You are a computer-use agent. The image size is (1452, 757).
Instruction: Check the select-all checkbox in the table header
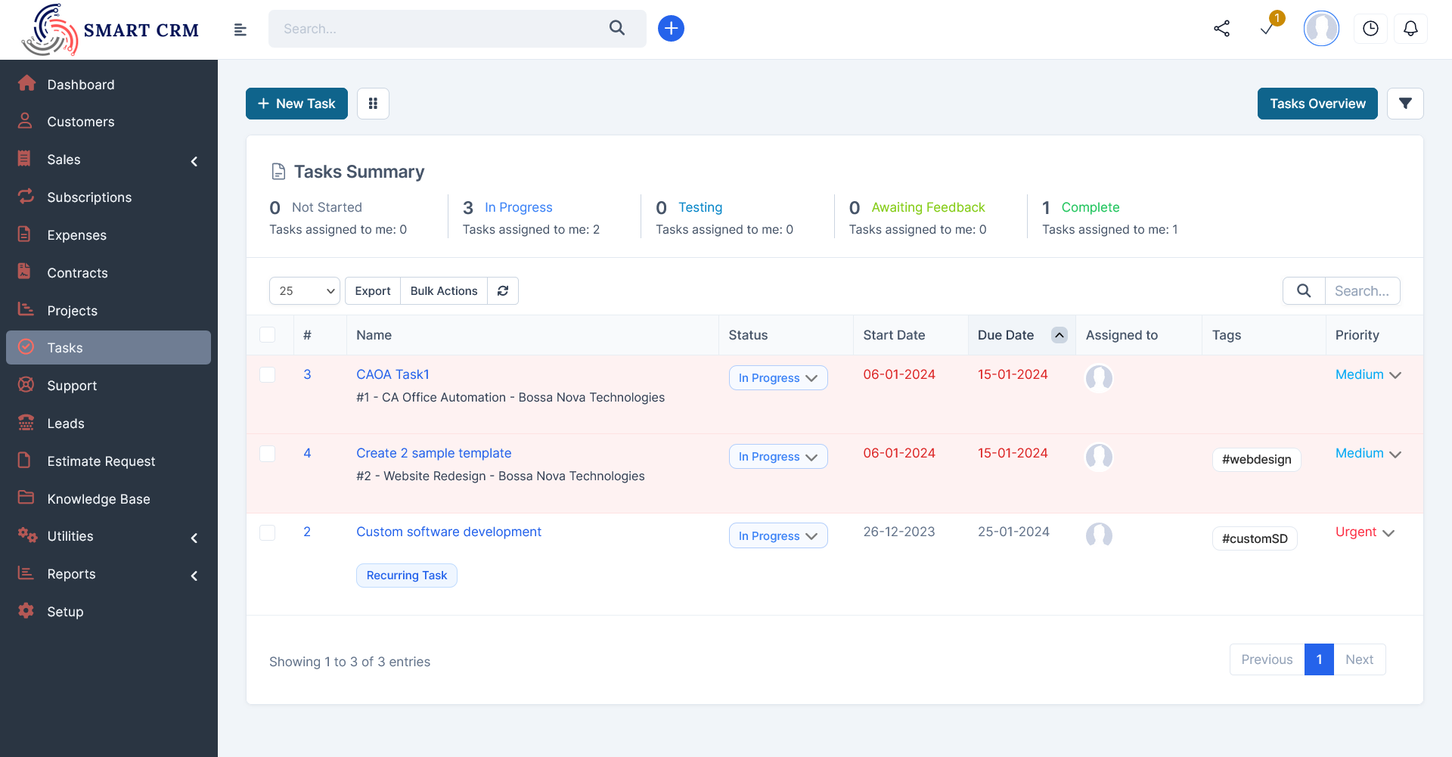coord(268,334)
